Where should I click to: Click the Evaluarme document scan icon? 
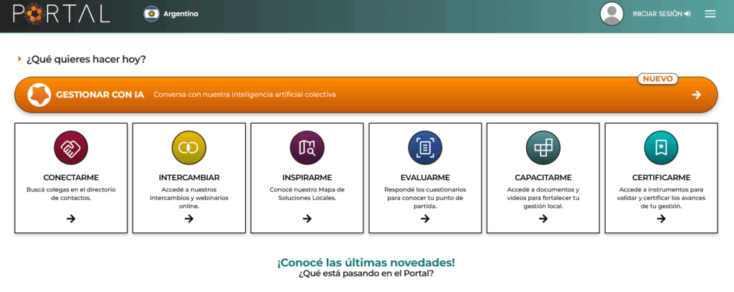pyautogui.click(x=425, y=149)
